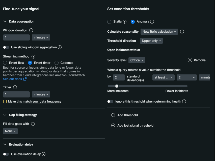This screenshot has height=161, width=215.
Task: Click info icon beside sliding window aggregation
Action: (60, 47)
